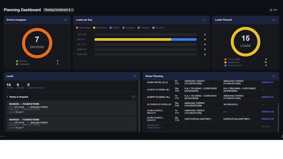
Task: Toggle the Planned legend in Loads per Day
Action: [115, 27]
